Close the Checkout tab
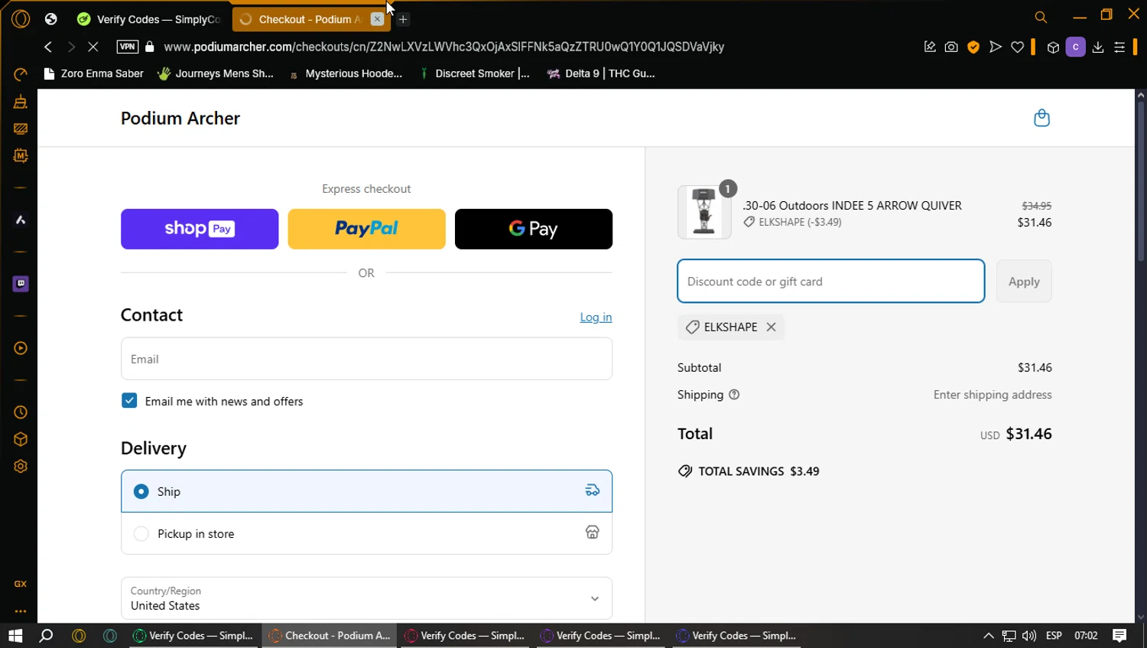 [x=377, y=19]
